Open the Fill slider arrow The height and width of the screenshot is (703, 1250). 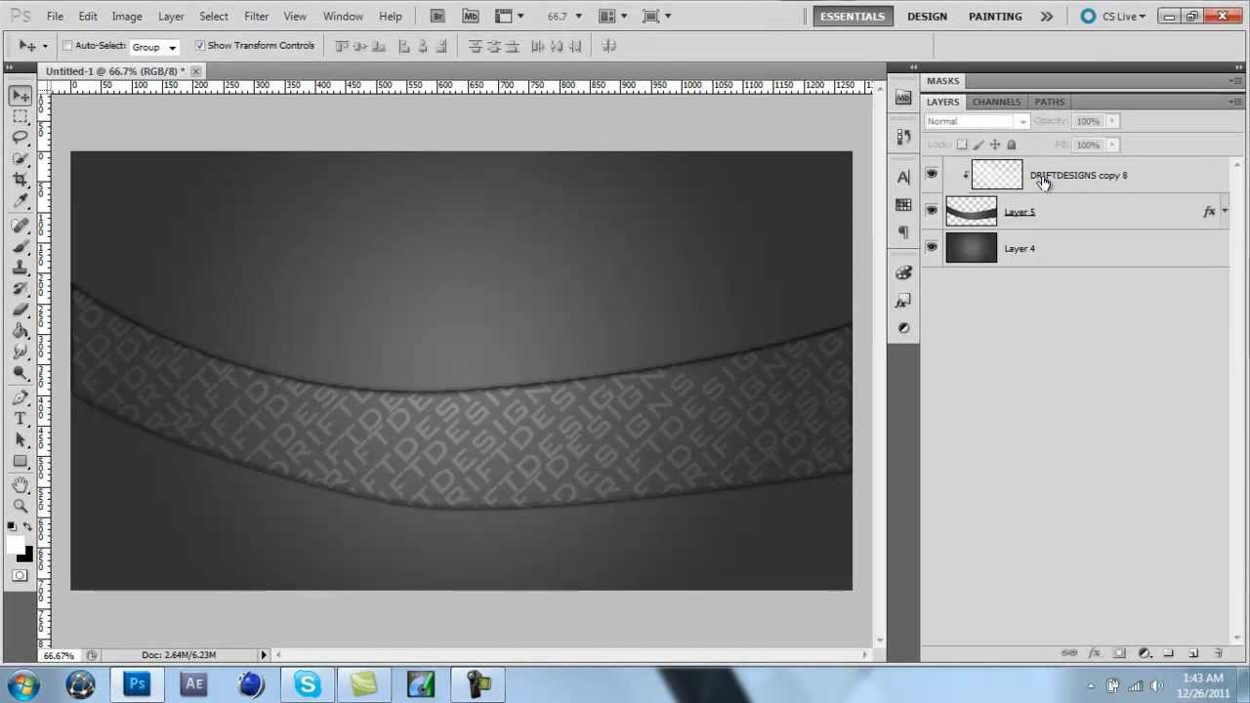[1112, 145]
